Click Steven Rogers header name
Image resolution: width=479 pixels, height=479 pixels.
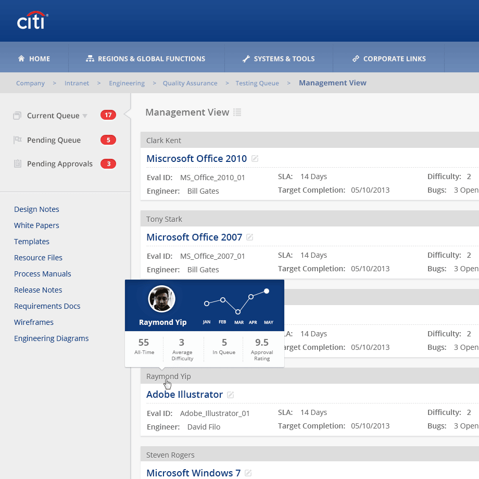[170, 455]
